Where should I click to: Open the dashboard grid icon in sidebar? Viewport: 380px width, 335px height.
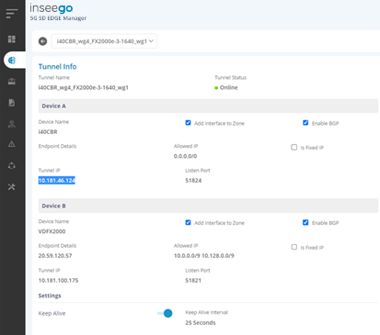click(12, 39)
